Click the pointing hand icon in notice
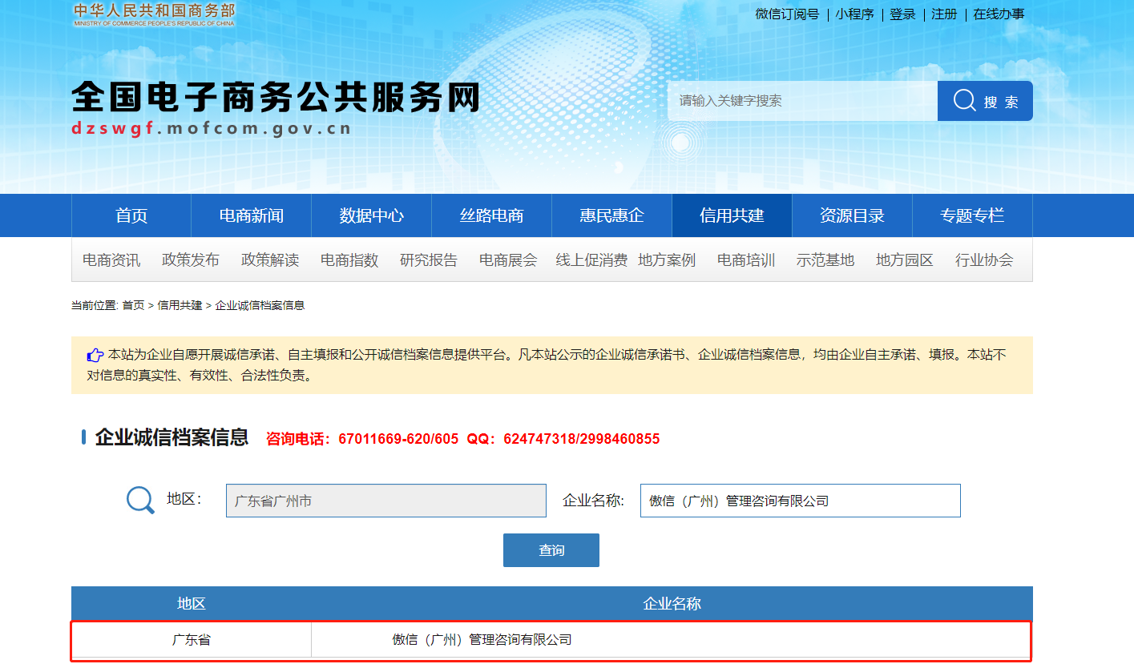Image resolution: width=1134 pixels, height=664 pixels. [x=95, y=355]
